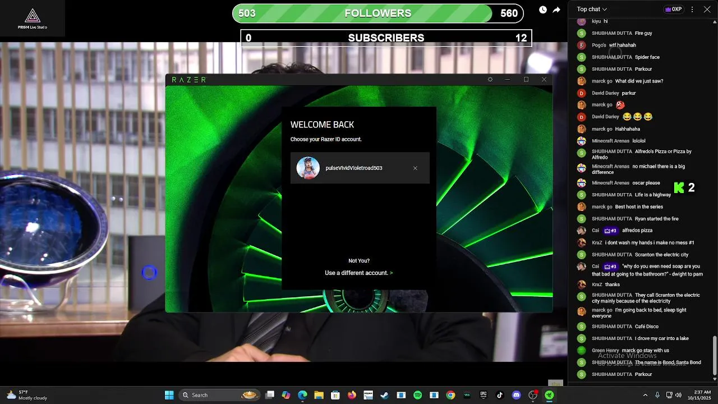The width and height of the screenshot is (718, 404).
Task: Open Razer window settings gear
Action: tap(490, 80)
